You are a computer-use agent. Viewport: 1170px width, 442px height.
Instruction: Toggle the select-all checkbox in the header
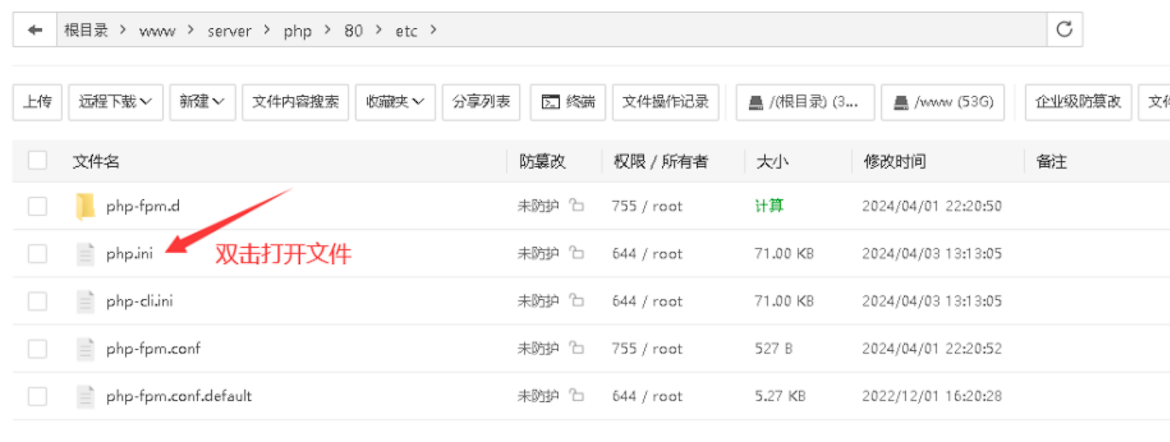pos(37,161)
